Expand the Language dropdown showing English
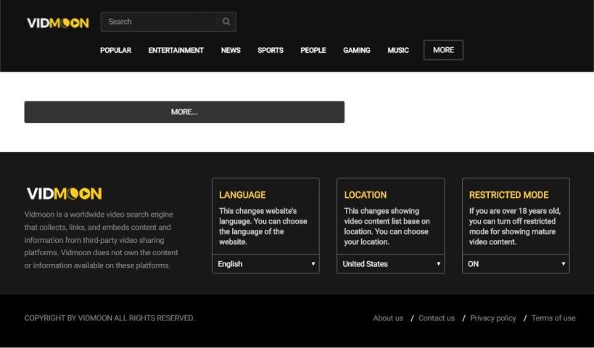Viewport: 594px width, 348px height. 265,264
